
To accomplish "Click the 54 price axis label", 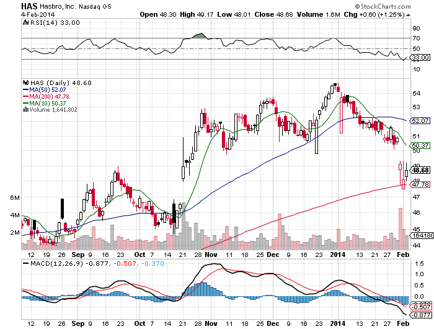I will (416, 93).
